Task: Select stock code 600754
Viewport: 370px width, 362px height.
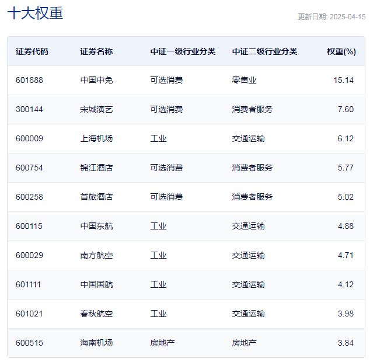Action: (29, 168)
